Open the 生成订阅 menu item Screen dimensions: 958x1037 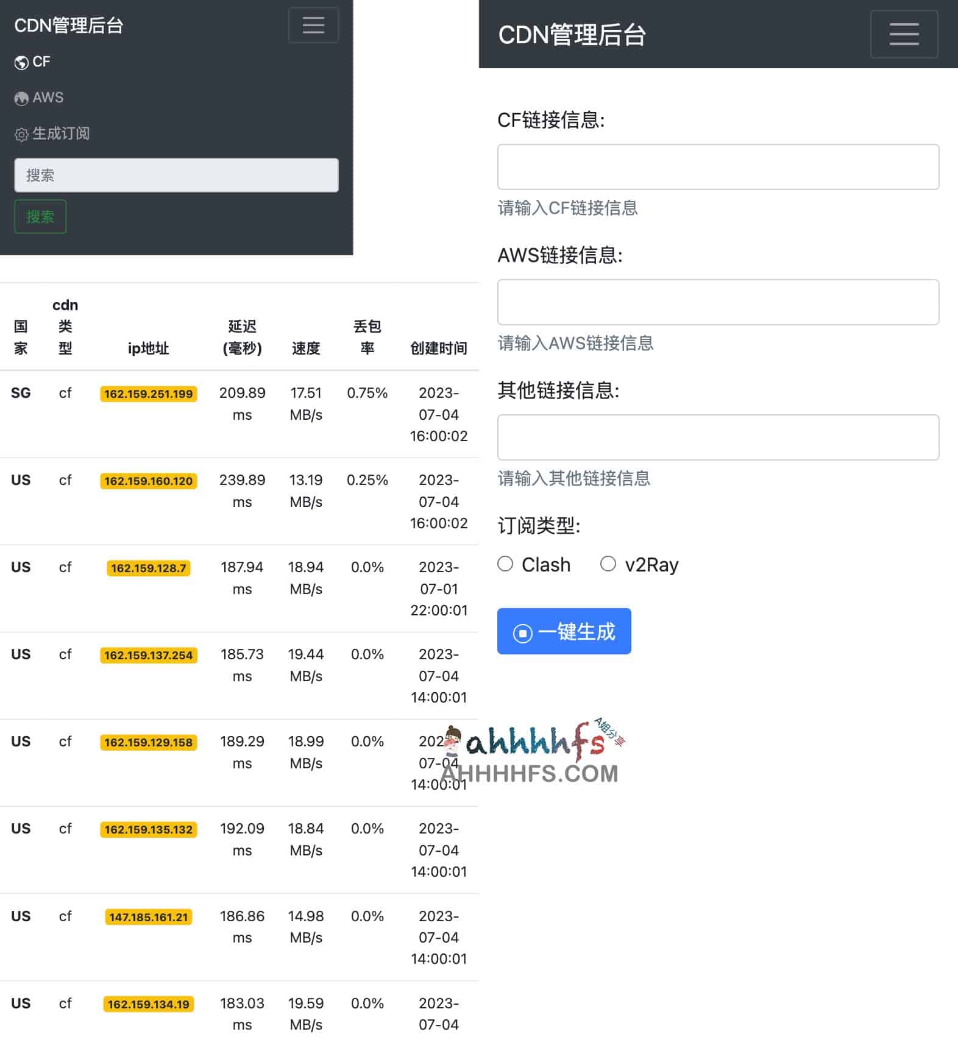coord(60,133)
